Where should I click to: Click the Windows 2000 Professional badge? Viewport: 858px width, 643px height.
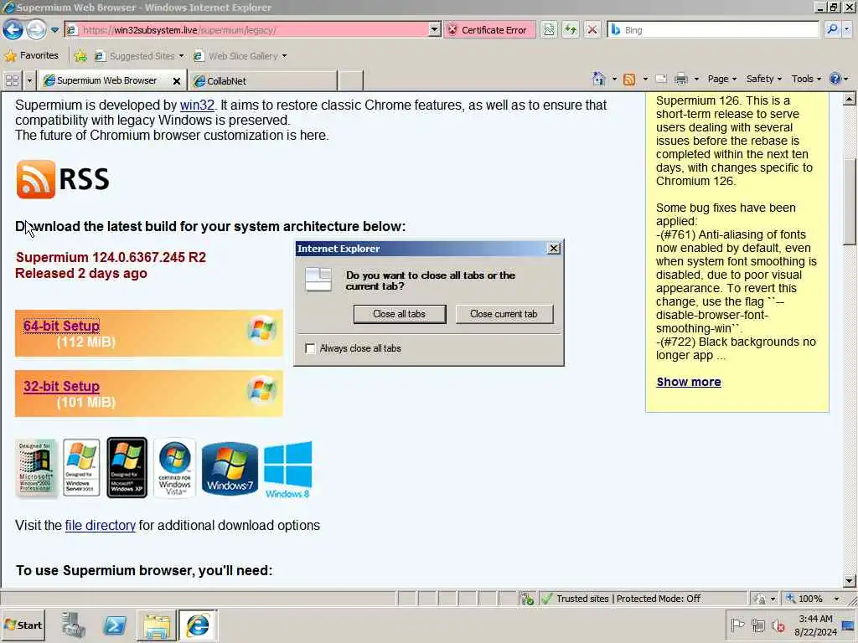click(x=36, y=467)
